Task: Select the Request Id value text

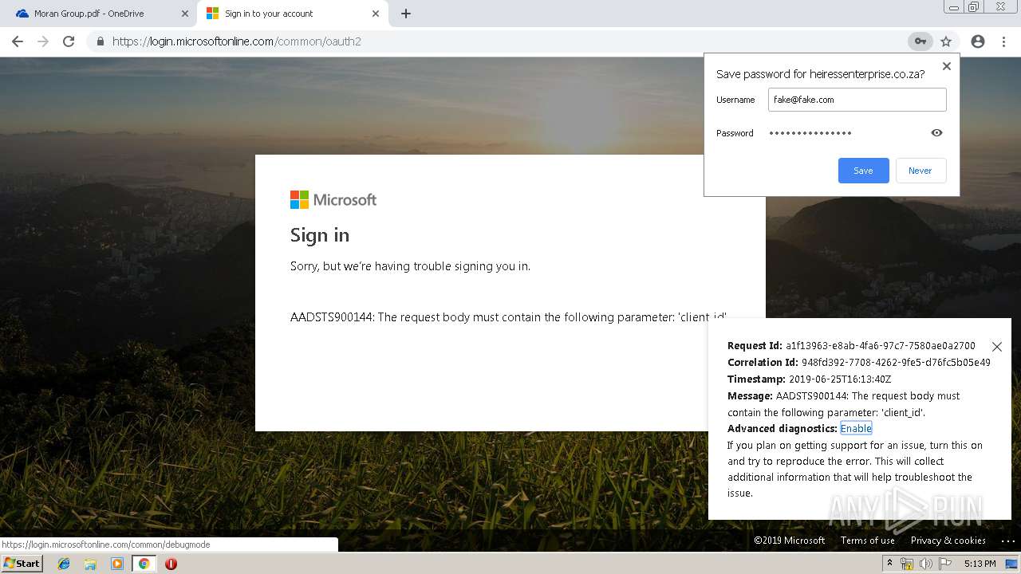Action: tap(881, 346)
